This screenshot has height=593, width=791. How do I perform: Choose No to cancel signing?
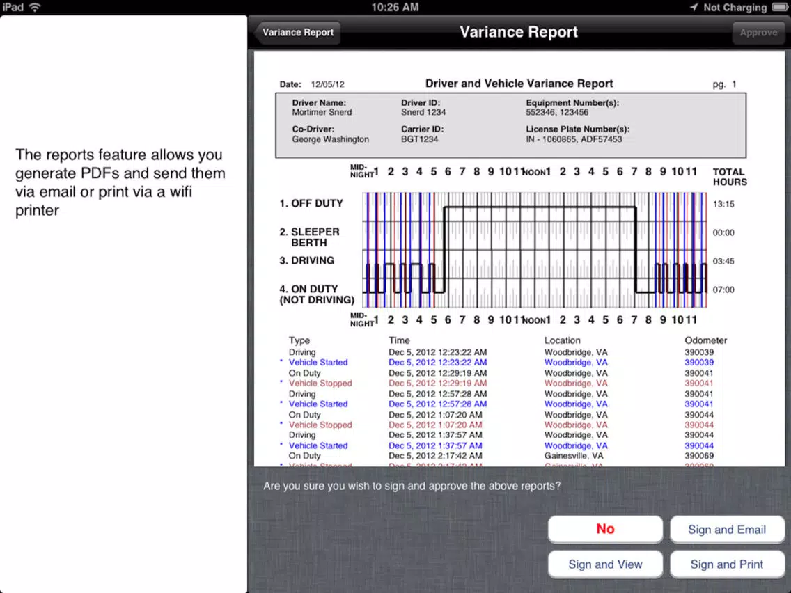click(x=605, y=529)
